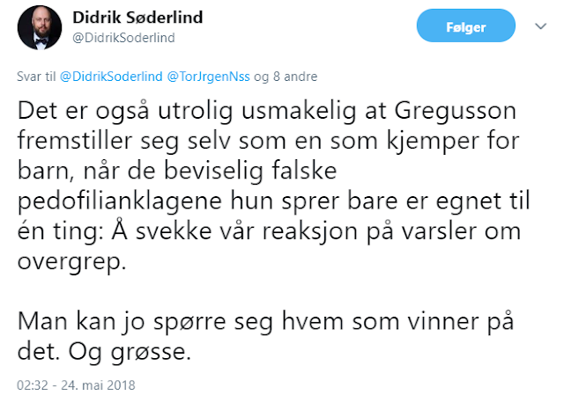Screen dimensions: 564x395
Task: Click the word "overgrep." ending first paragraph
Action: (72, 262)
